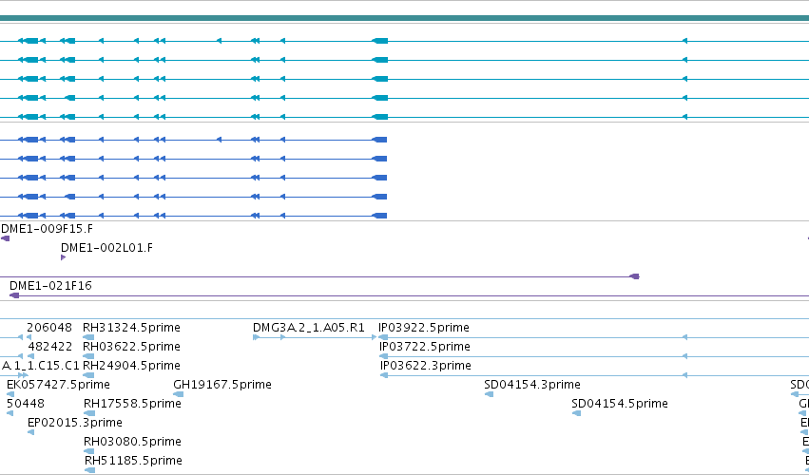The width and height of the screenshot is (809, 475).
Task: Click the IP03722.5prime label
Action: coord(425,346)
